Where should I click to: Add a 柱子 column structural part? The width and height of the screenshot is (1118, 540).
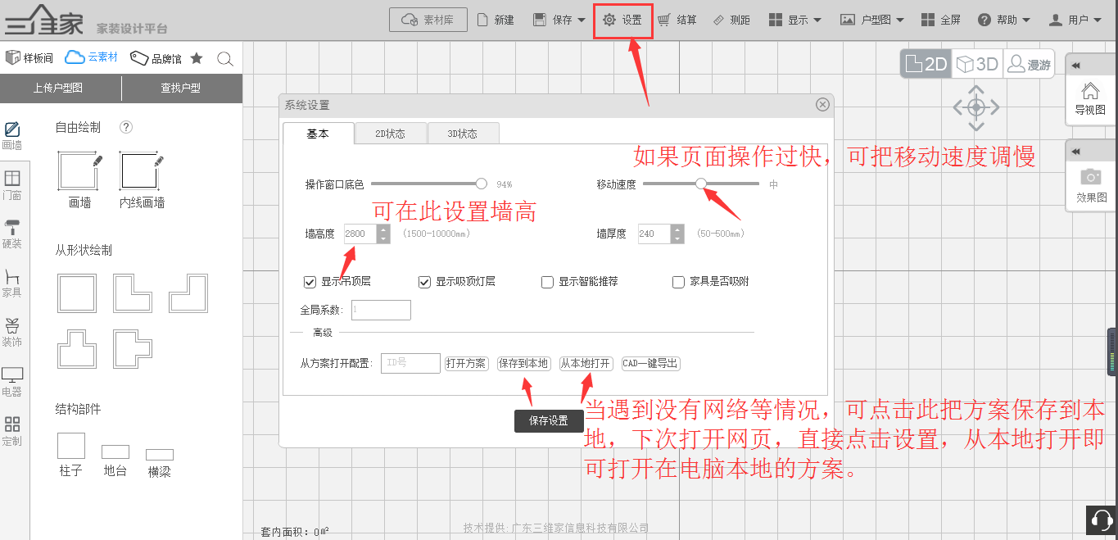click(71, 446)
